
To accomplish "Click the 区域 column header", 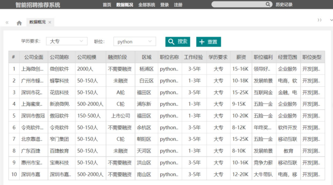I will coord(147,57).
